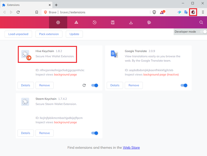The width and height of the screenshot is (207, 156).
Task: Click Google Translate toolbar extension icon
Action: [x=186, y=12]
